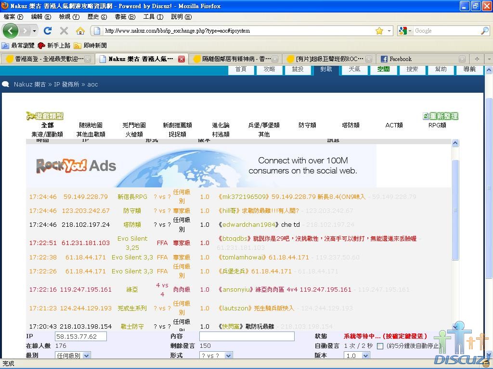The width and height of the screenshot is (493, 369).
Task: Open a new tab with plus button
Action: (x=477, y=59)
